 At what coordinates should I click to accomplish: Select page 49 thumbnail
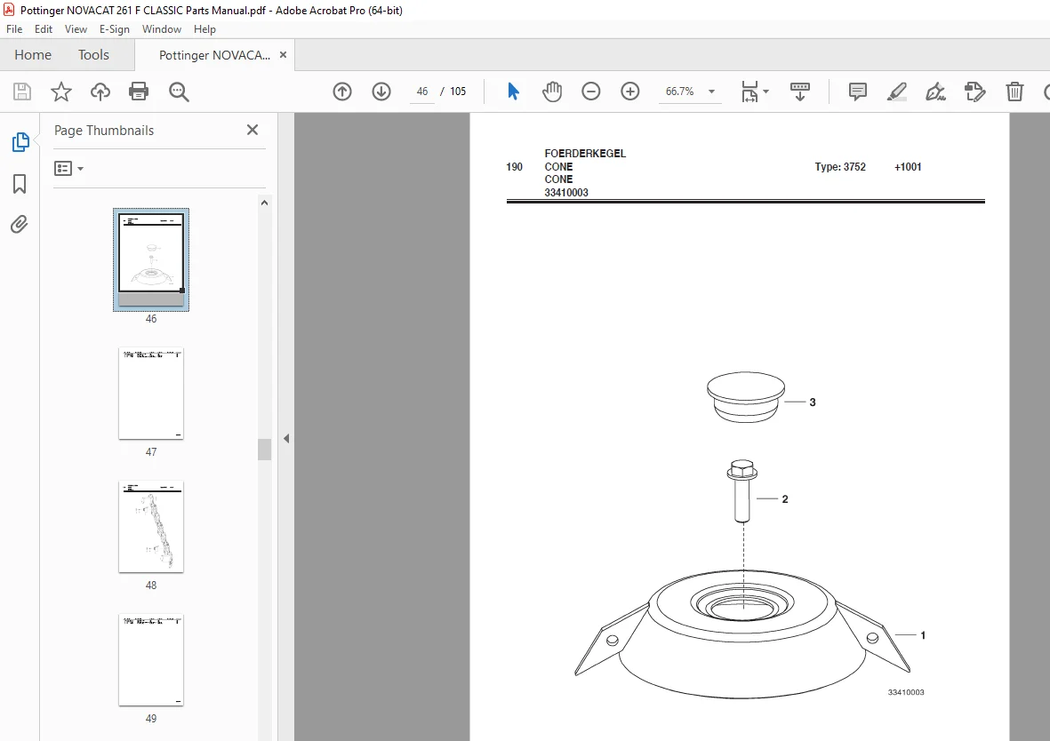pyautogui.click(x=151, y=660)
